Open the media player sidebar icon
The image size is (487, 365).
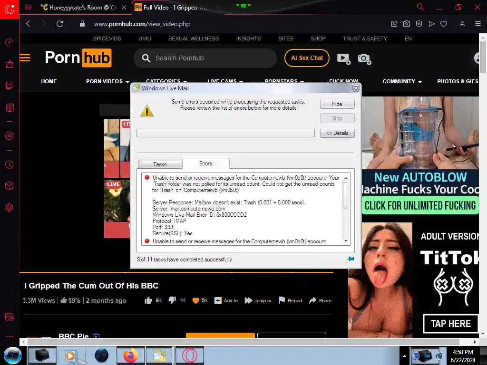coord(10,135)
